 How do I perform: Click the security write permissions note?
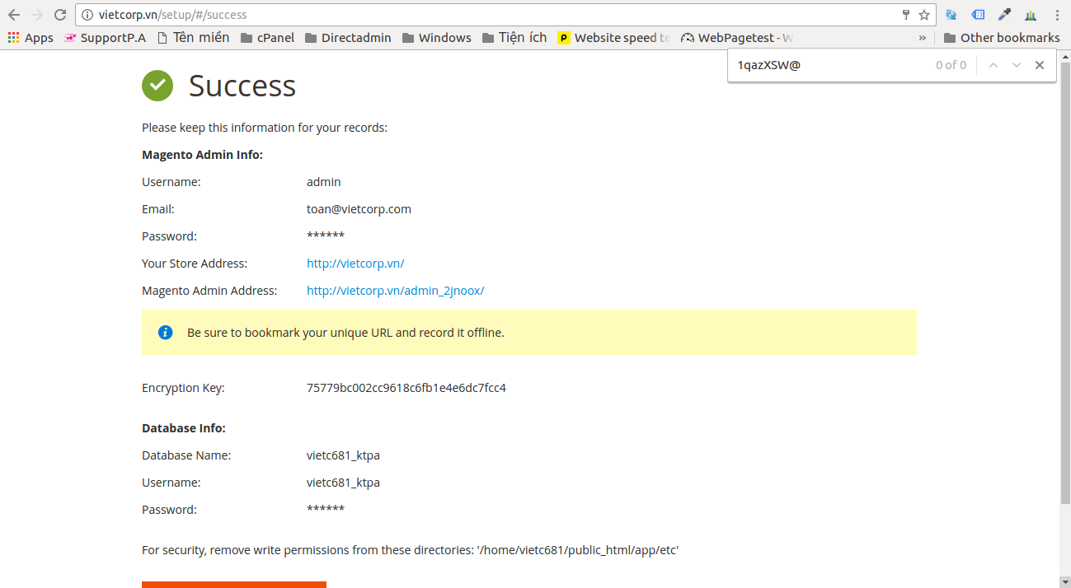[x=410, y=550]
